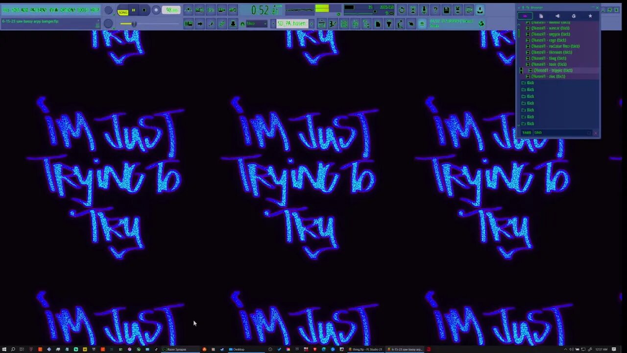Show the playlist window icon
Viewport: 627px width, 353px height.
coord(322,24)
